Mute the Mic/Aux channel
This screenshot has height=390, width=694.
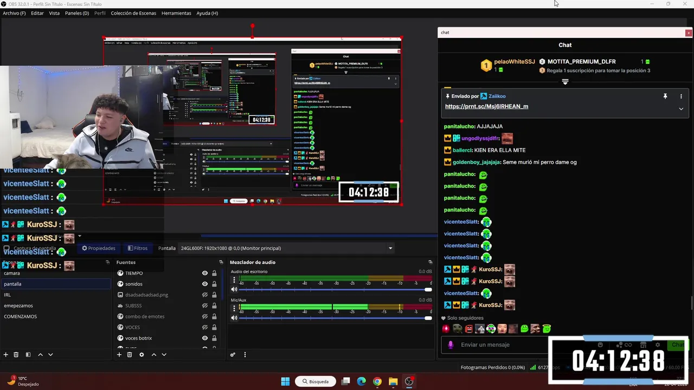coord(234,317)
